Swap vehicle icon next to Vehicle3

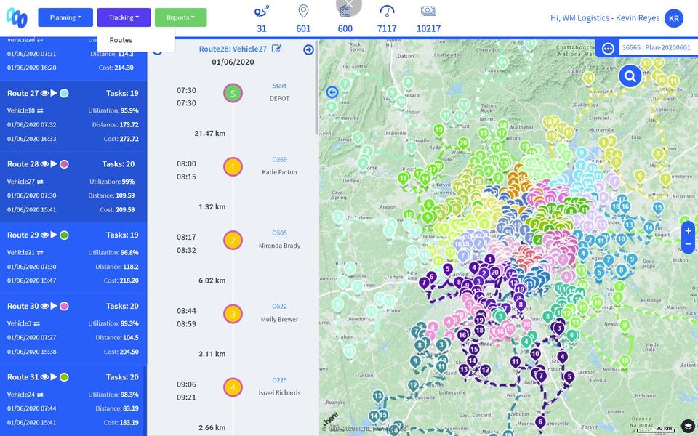coord(36,323)
